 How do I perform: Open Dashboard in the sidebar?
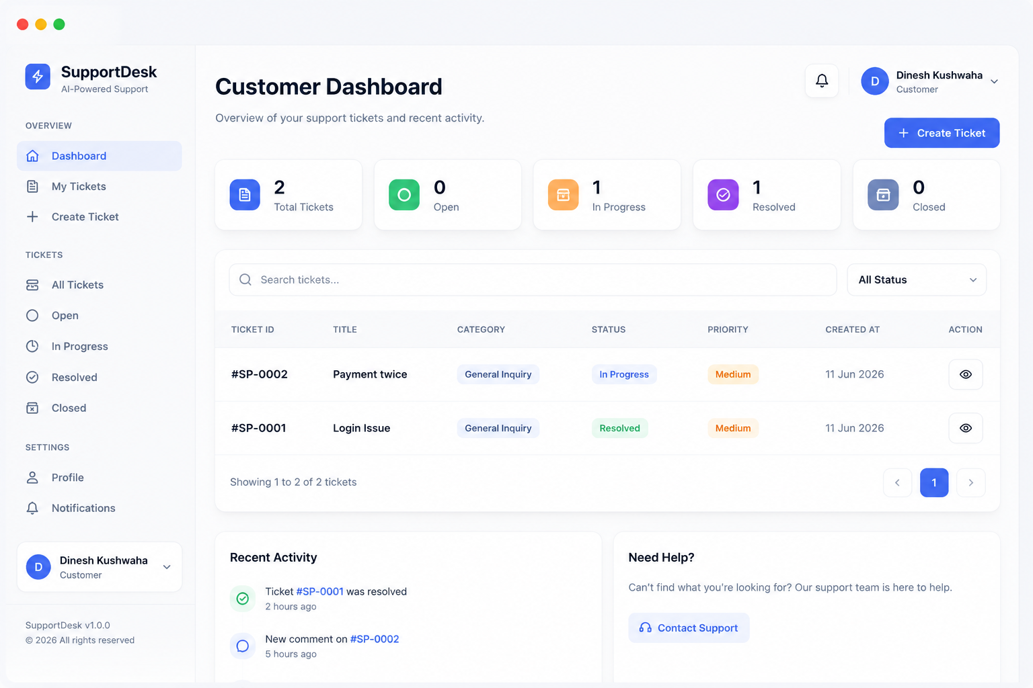point(100,156)
